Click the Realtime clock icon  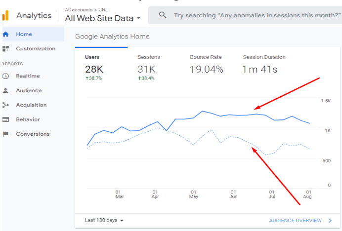click(x=5, y=76)
